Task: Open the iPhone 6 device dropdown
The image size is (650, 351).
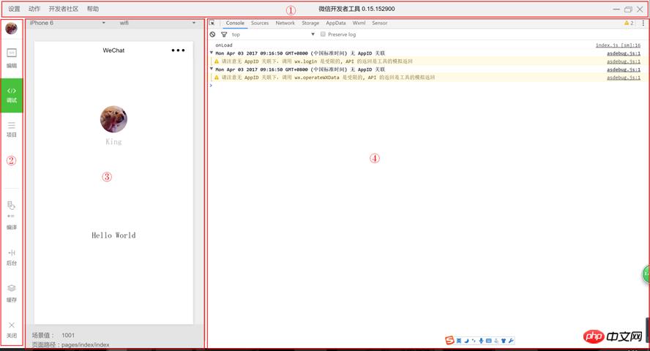Action: click(67, 23)
